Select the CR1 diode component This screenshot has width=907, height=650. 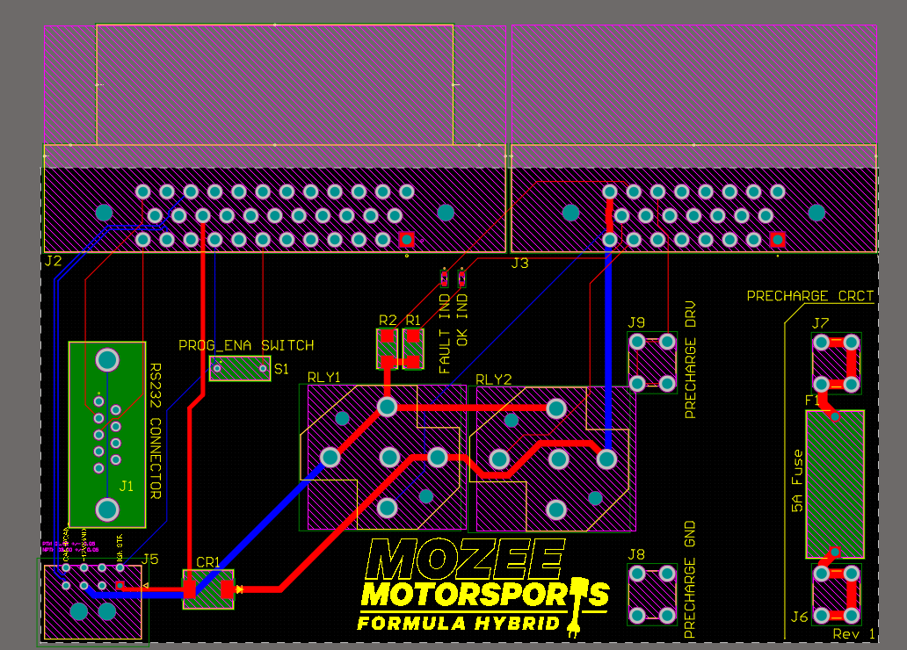click(x=207, y=589)
